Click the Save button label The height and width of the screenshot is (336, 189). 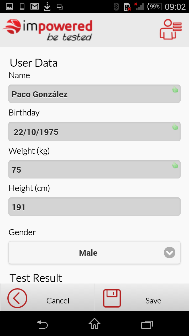coord(153,301)
